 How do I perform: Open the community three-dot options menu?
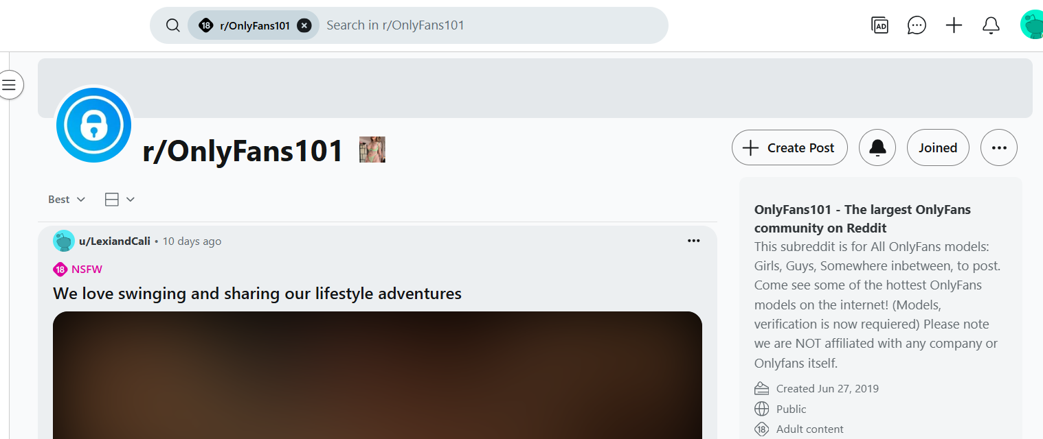tap(999, 147)
